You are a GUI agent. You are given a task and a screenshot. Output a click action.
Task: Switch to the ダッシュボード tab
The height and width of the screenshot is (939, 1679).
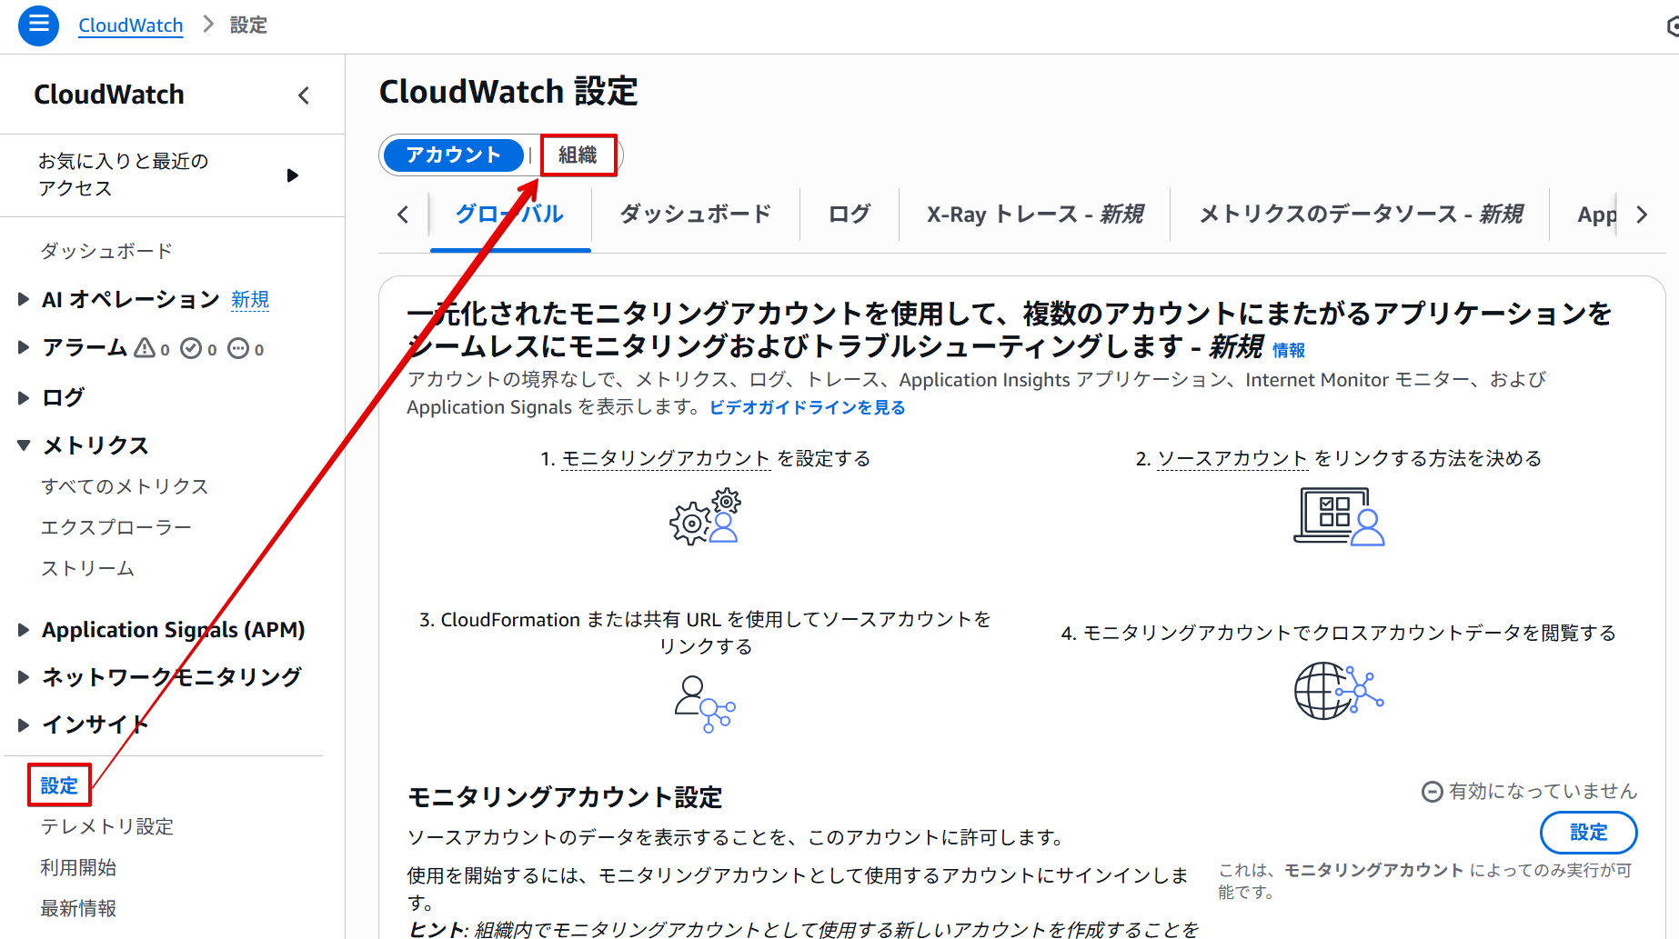(696, 215)
